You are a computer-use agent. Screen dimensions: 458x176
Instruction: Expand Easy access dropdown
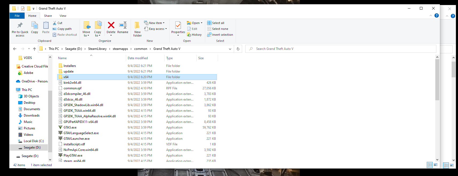coord(156,29)
